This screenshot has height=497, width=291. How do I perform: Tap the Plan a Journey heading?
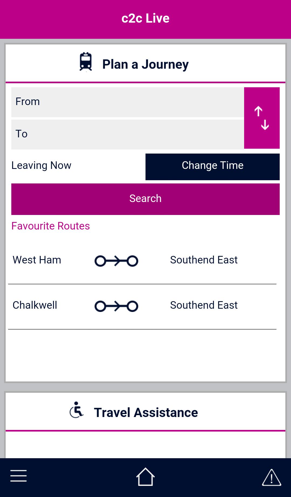coord(145,64)
